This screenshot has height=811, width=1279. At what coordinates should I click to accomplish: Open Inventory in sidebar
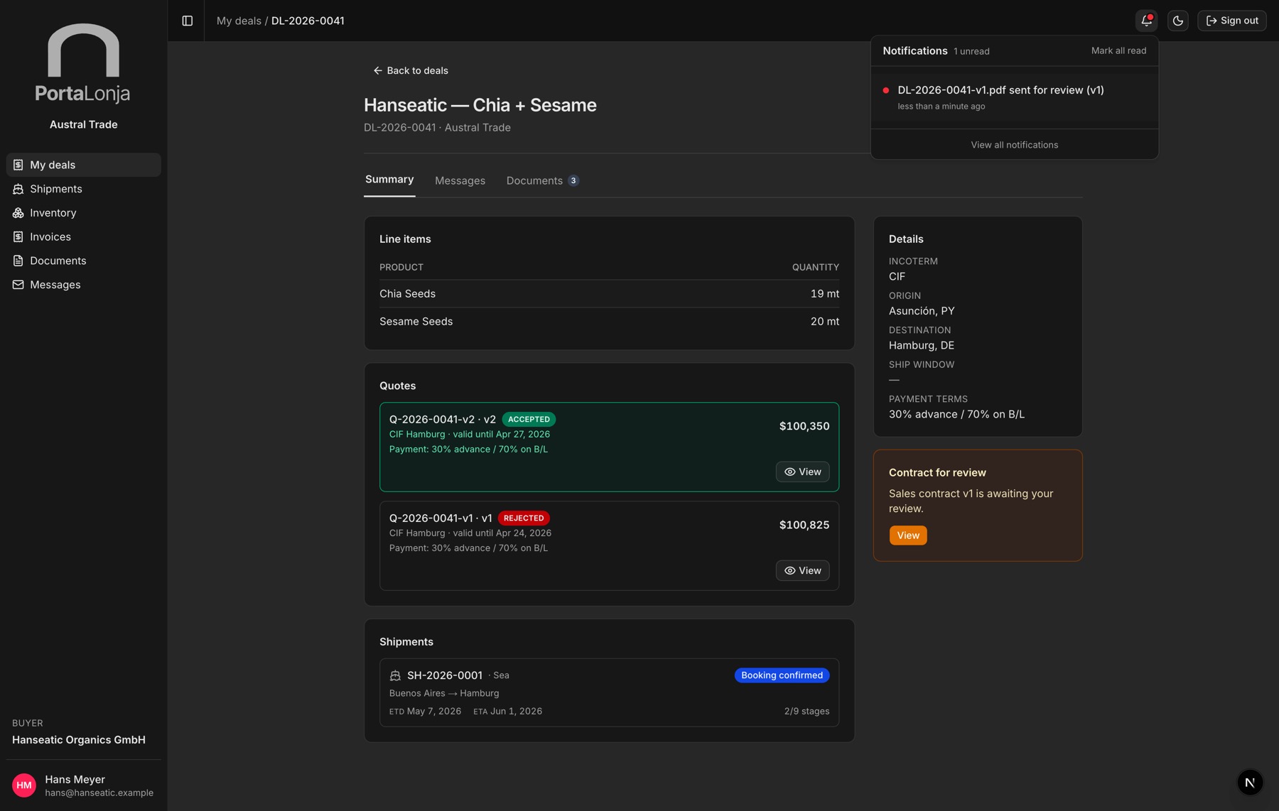tap(84, 213)
